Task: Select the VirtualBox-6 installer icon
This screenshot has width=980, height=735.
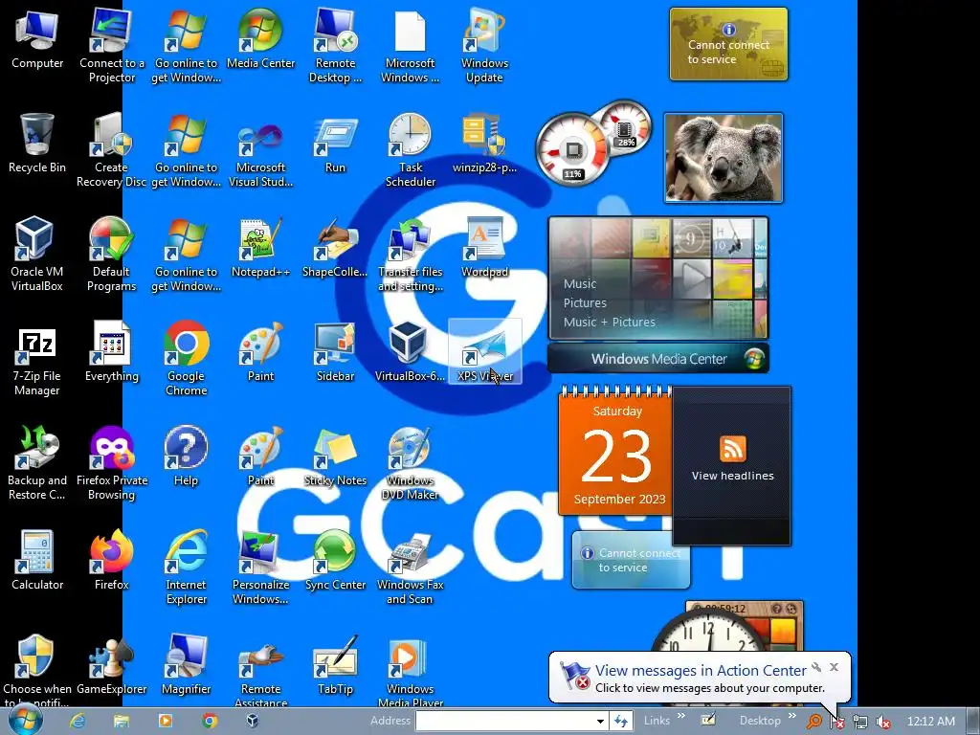Action: click(410, 352)
